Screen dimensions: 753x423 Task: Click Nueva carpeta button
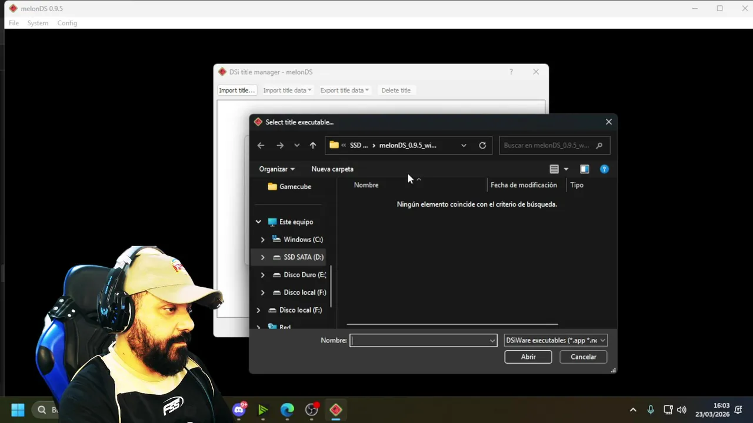click(332, 169)
